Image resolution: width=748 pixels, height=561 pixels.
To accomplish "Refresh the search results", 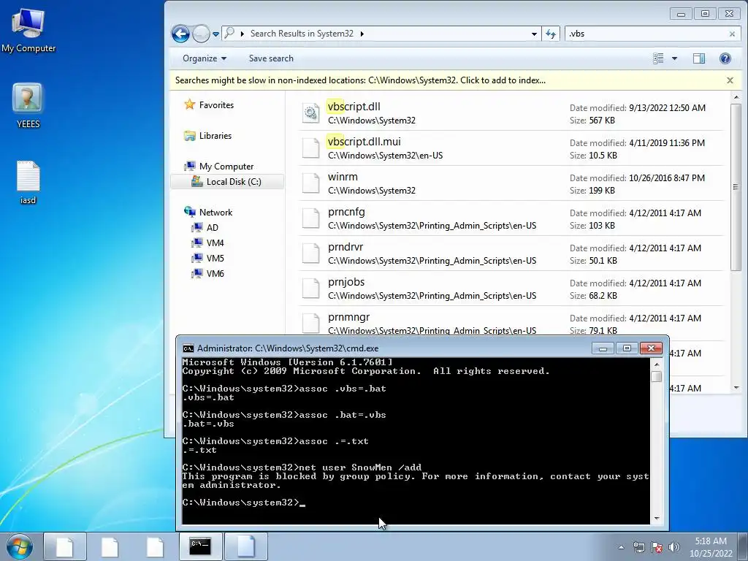I will click(x=551, y=34).
